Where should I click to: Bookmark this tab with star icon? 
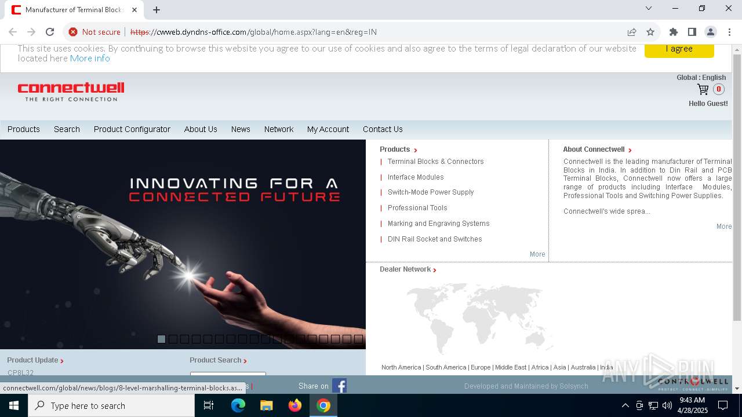pyautogui.click(x=650, y=32)
